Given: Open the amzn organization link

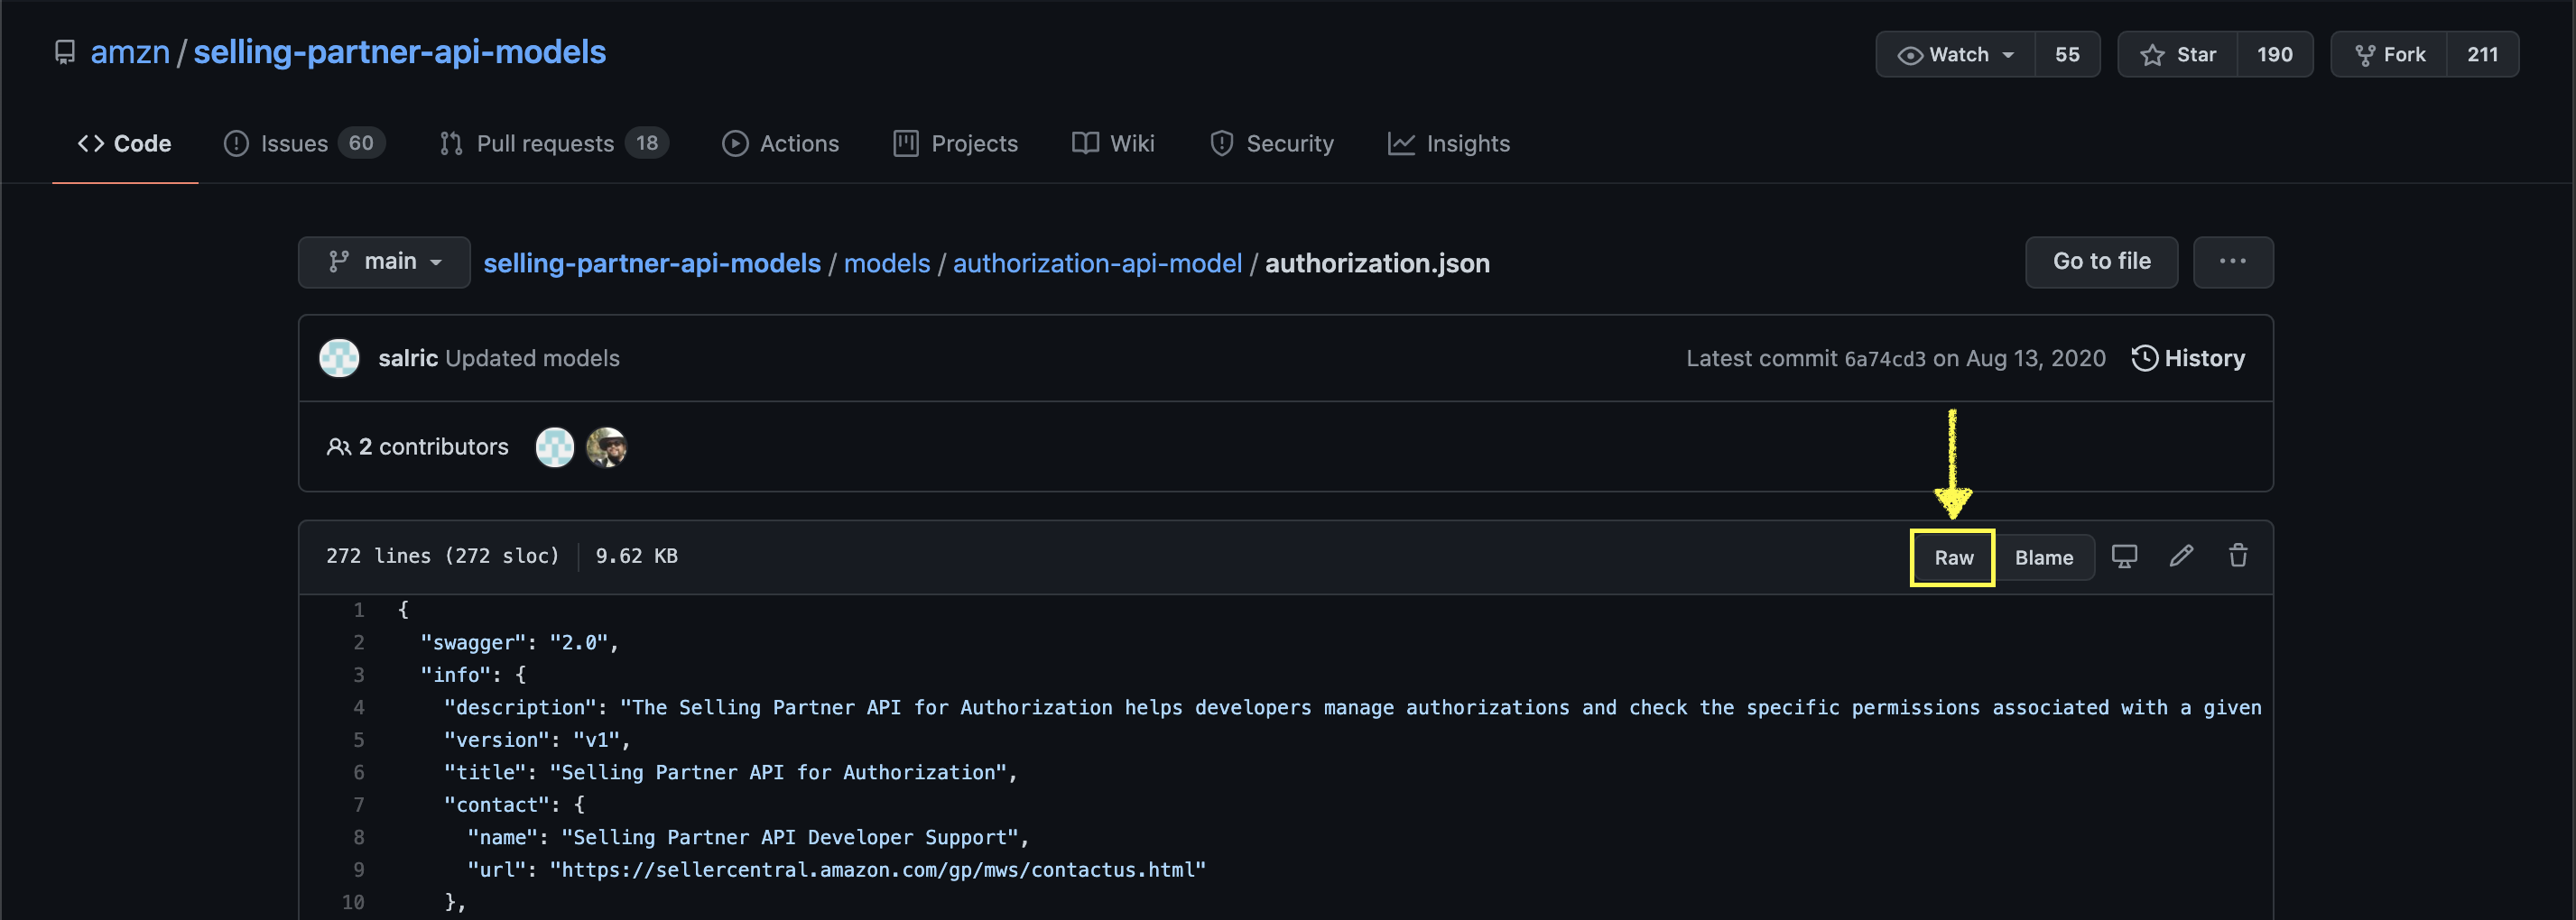Looking at the screenshot, I should pyautogui.click(x=130, y=52).
